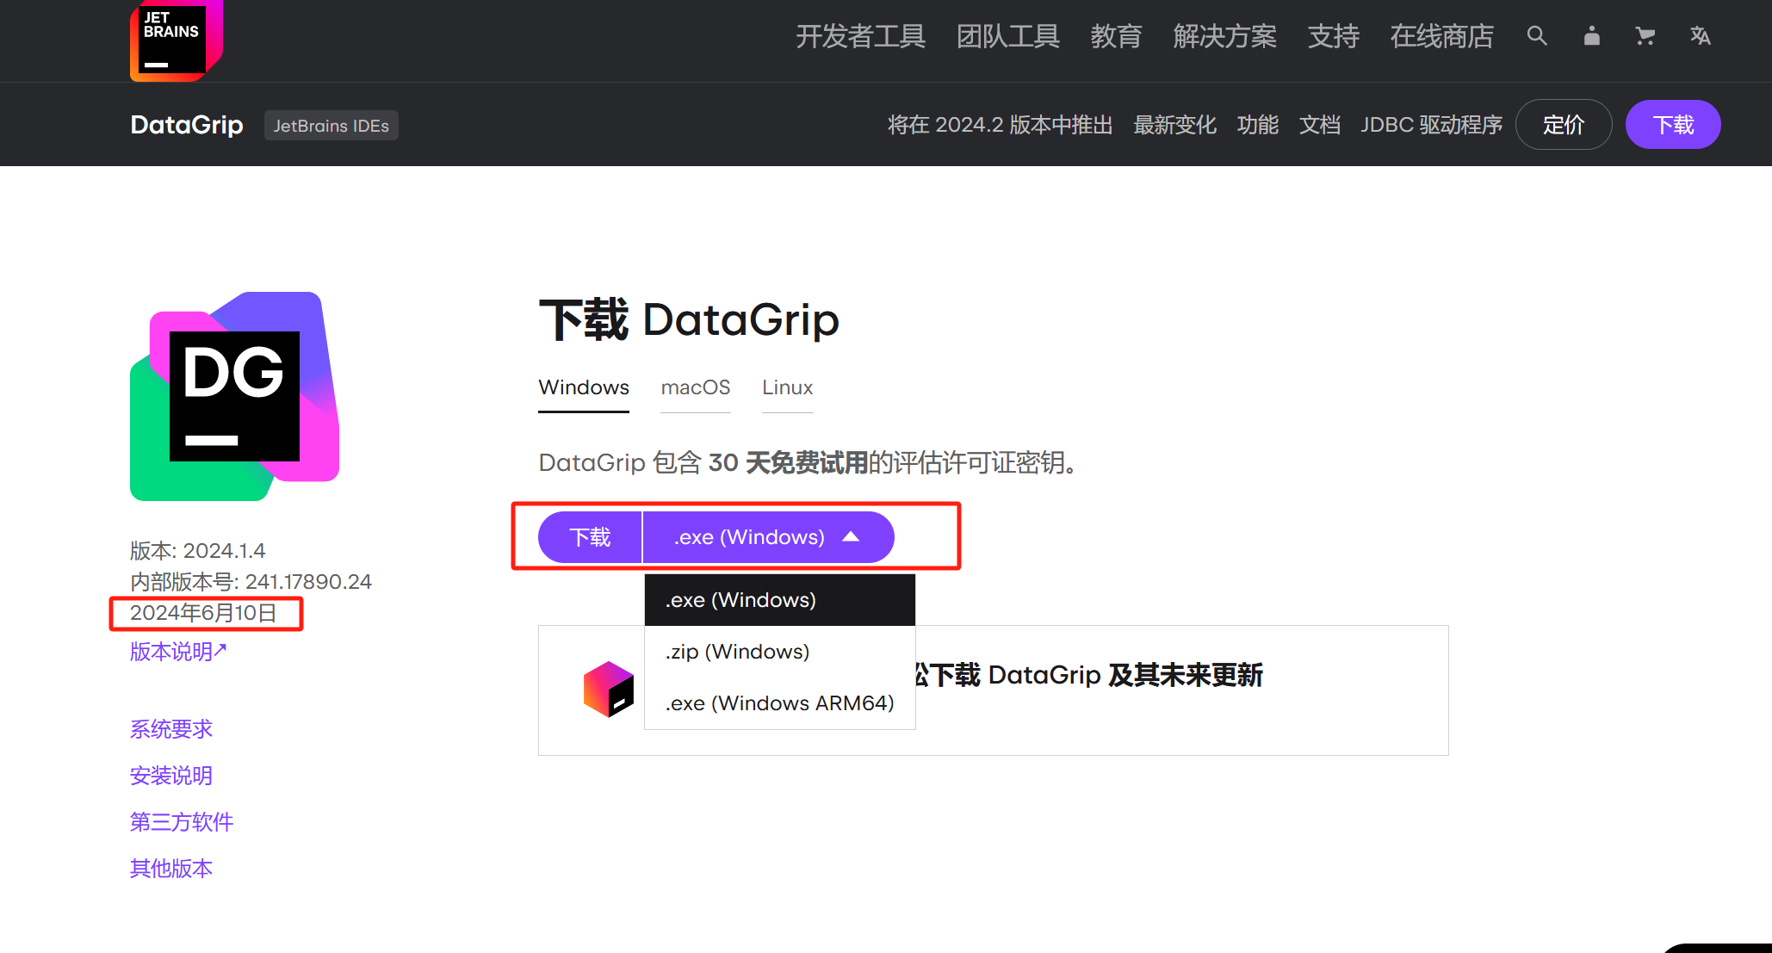The width and height of the screenshot is (1772, 953).
Task: Open the 在线商店 menu
Action: 1441,36
